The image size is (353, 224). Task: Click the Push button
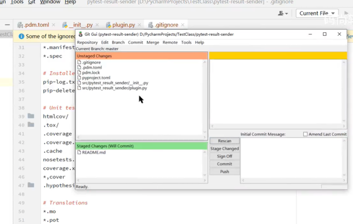[x=224, y=172]
